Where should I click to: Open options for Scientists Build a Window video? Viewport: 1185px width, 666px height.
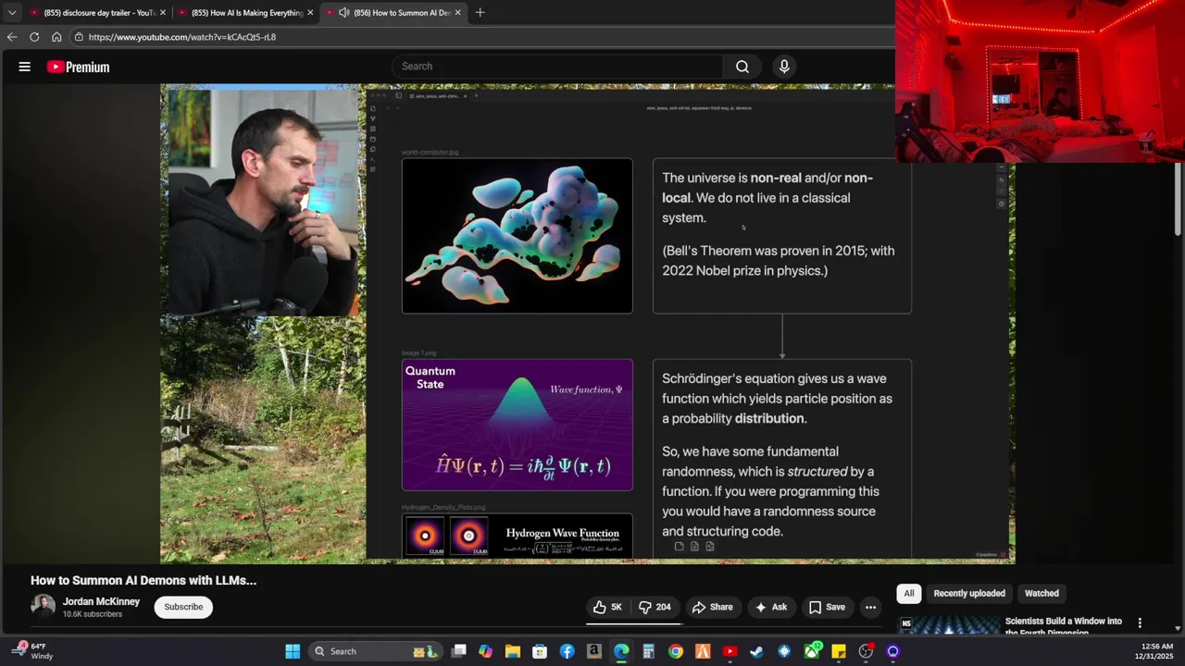click(x=1140, y=623)
